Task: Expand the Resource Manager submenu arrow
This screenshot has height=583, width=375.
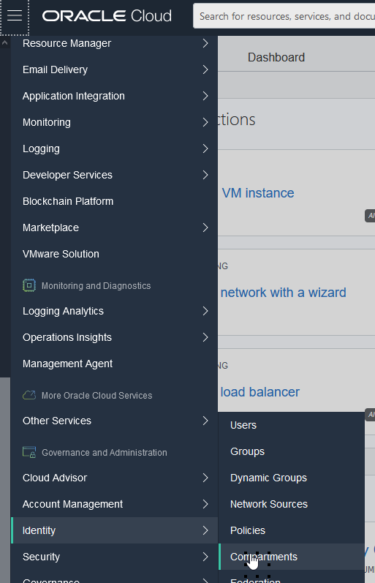Action: [x=205, y=43]
